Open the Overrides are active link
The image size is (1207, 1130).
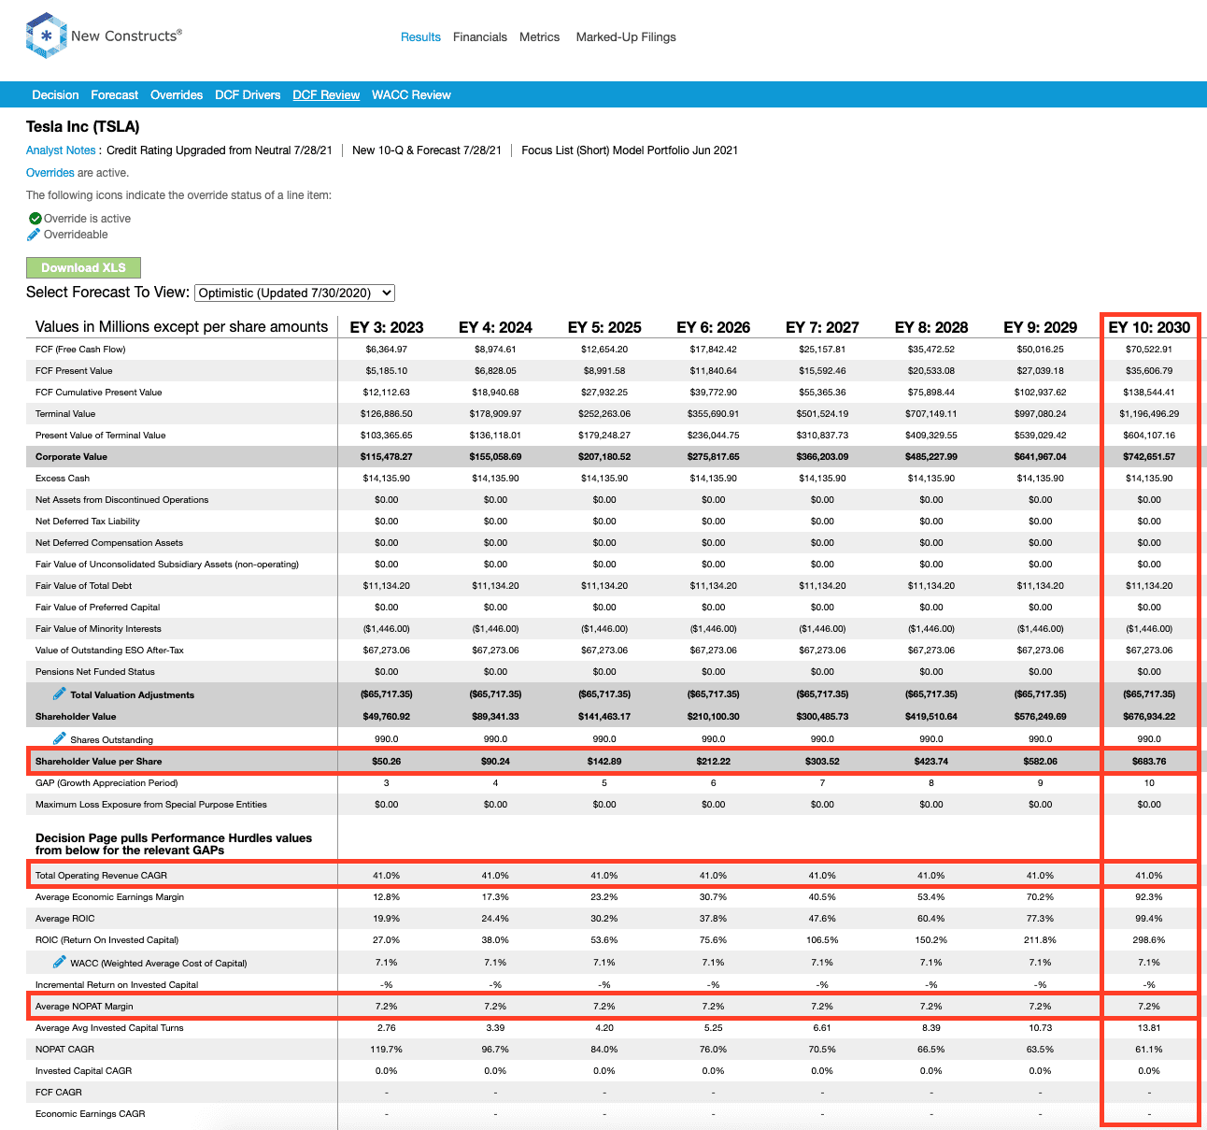click(50, 173)
